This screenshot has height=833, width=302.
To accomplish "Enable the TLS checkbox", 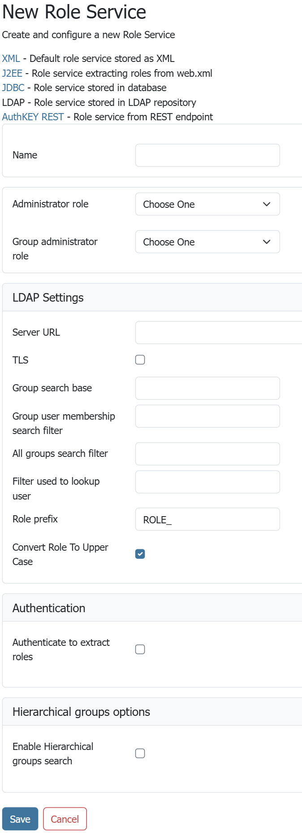I will tap(140, 360).
